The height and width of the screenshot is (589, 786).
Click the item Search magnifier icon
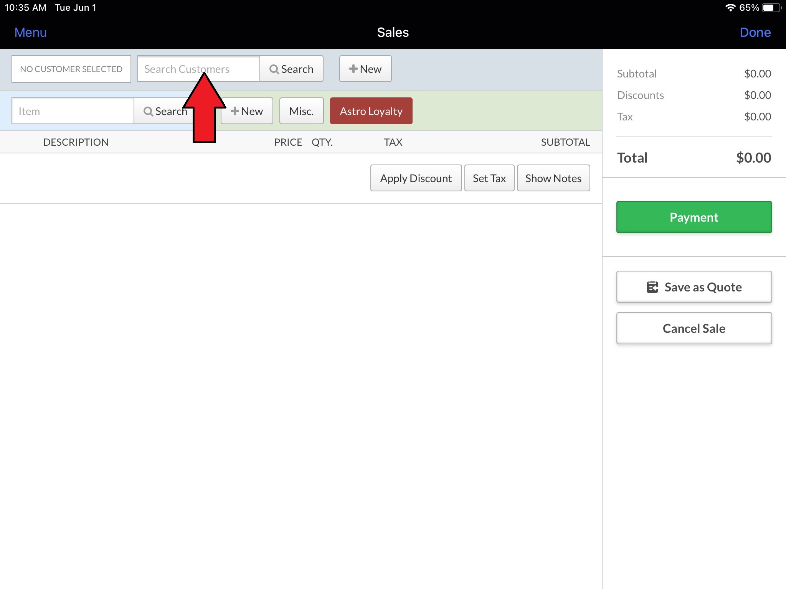click(148, 112)
